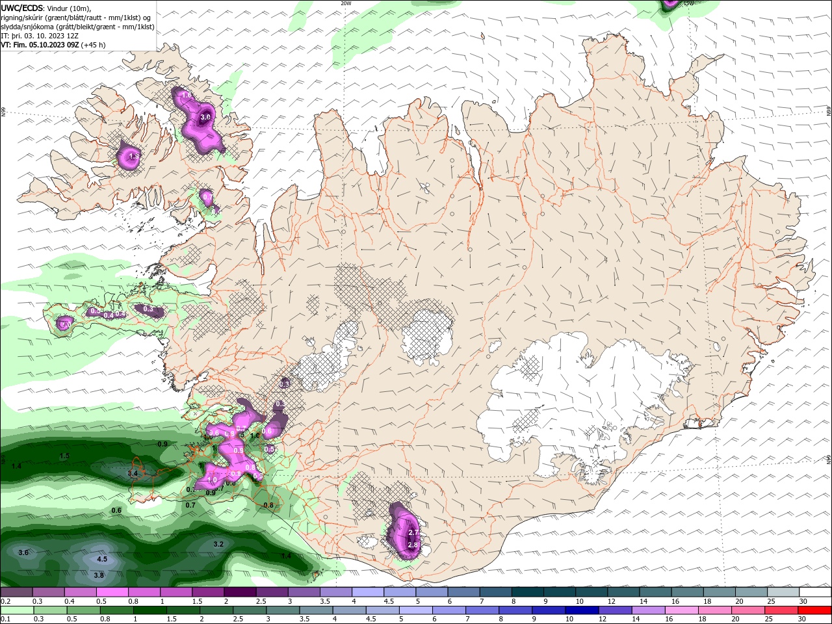Click the magenta 1.5 swatch in upper legend row
Image resolution: width=832 pixels, height=624 pixels.
tap(208, 592)
